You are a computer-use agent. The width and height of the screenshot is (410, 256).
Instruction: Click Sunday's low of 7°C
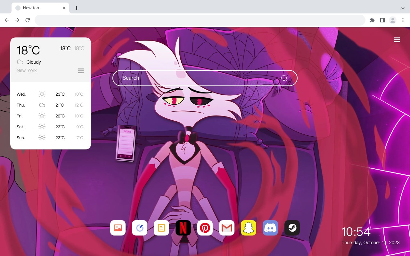coord(80,138)
